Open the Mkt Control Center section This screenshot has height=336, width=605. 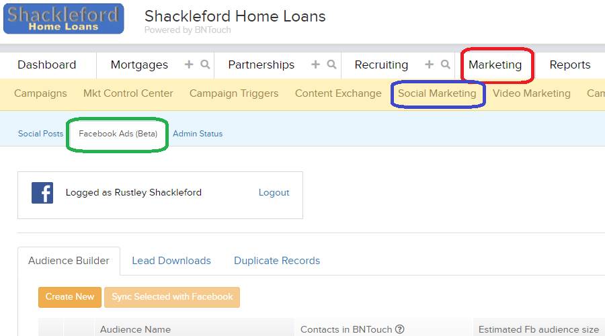pos(128,93)
